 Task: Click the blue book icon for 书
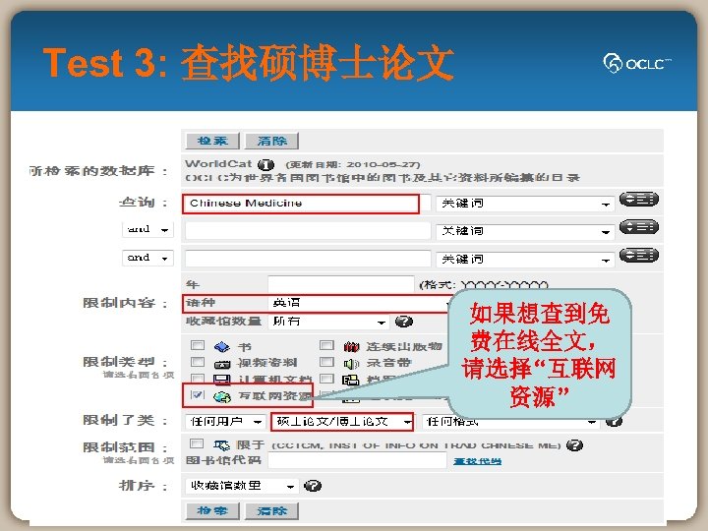coord(221,347)
